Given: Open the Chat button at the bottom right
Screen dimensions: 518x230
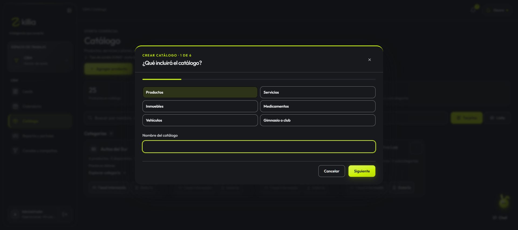Looking at the screenshot, I should pos(500,218).
